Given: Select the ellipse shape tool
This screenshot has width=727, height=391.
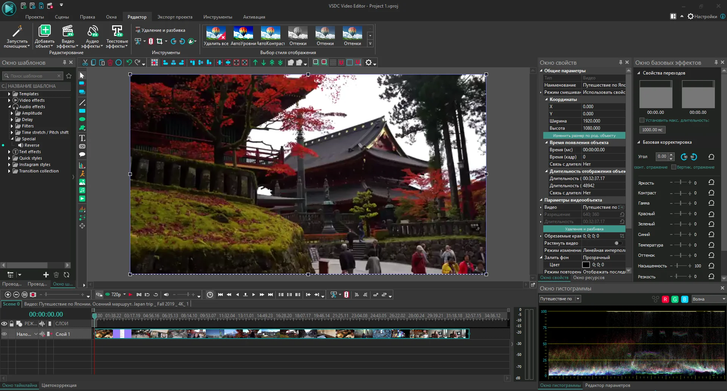Looking at the screenshot, I should [82, 119].
